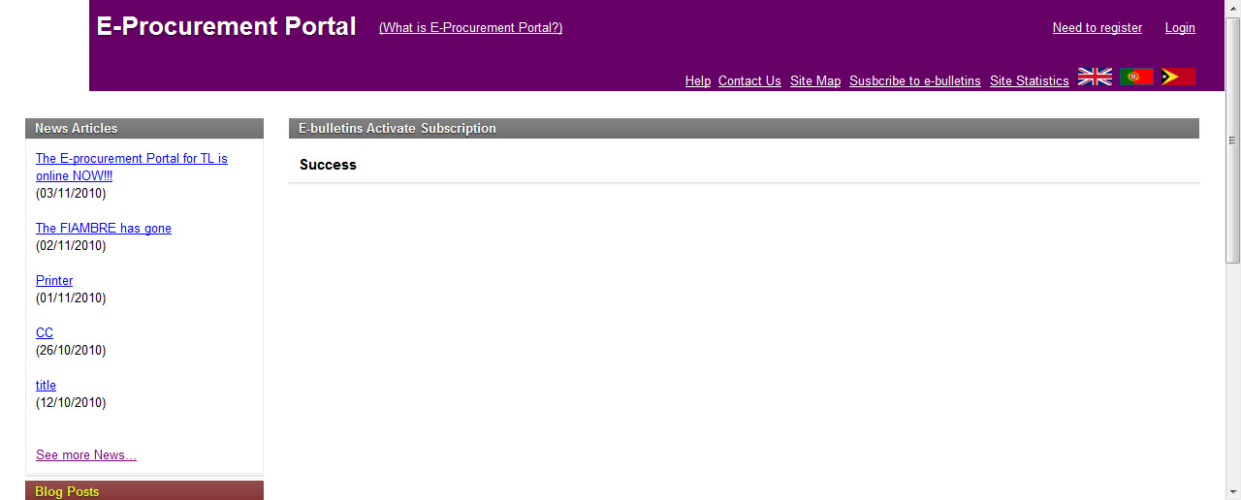Click the E-Procurement Portal title heading
Screen dimensions: 1241x500
pyautogui.click(x=226, y=27)
